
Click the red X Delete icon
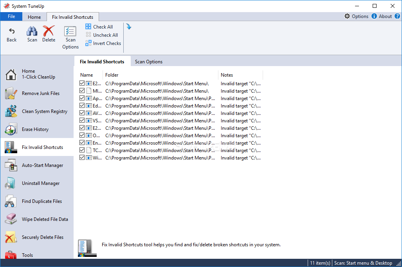coord(49,31)
